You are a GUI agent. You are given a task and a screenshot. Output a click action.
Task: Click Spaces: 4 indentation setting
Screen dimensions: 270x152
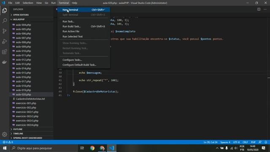pos(225,142)
